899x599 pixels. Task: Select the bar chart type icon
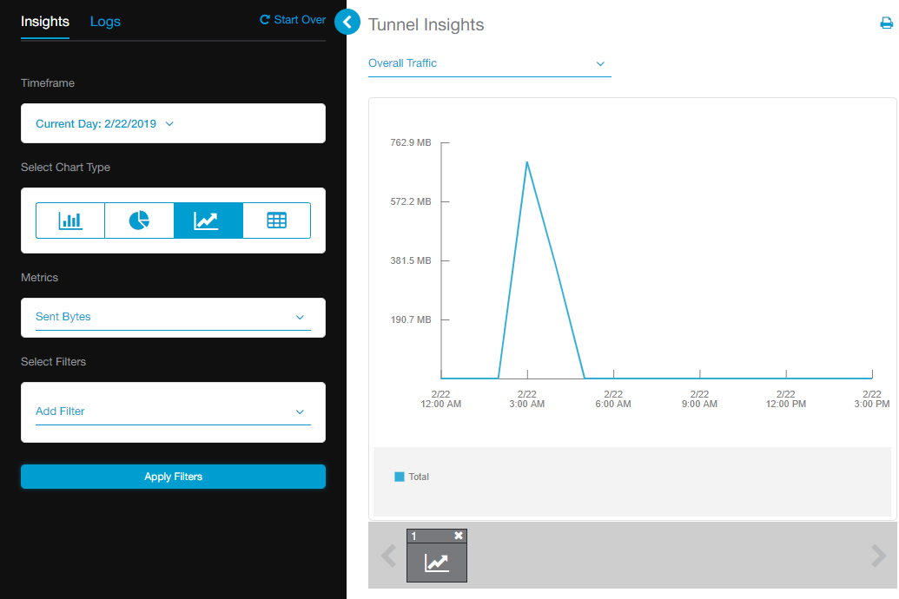pyautogui.click(x=70, y=221)
